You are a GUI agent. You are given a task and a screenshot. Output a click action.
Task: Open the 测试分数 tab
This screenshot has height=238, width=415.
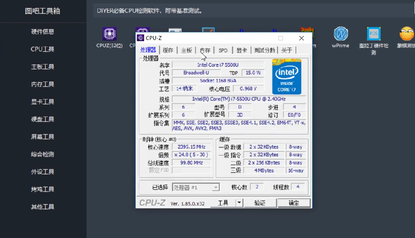click(264, 50)
